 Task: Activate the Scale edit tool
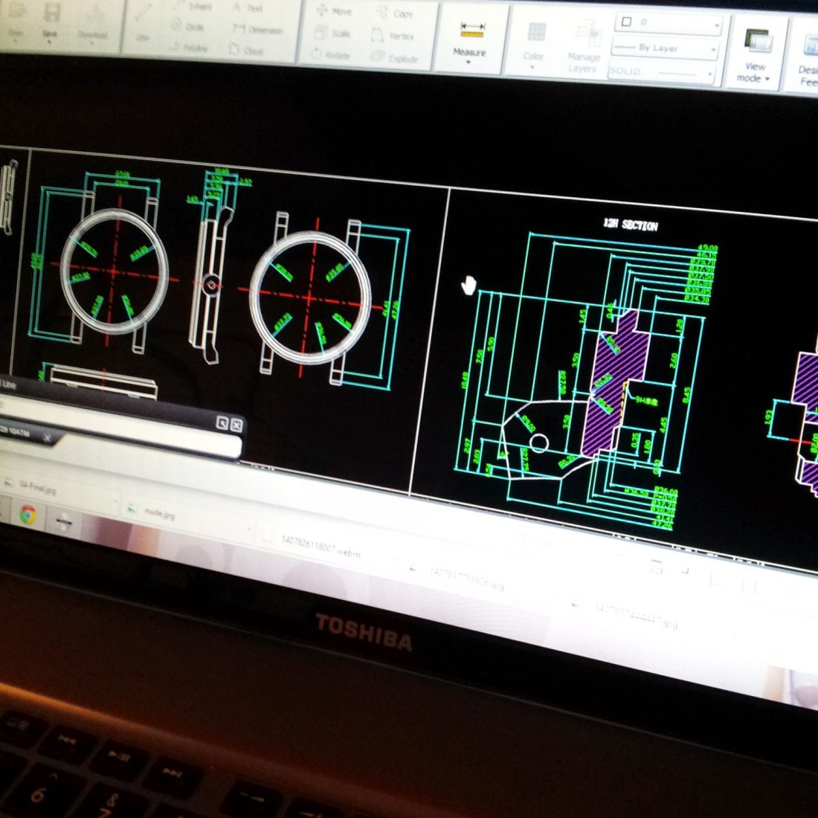332,33
